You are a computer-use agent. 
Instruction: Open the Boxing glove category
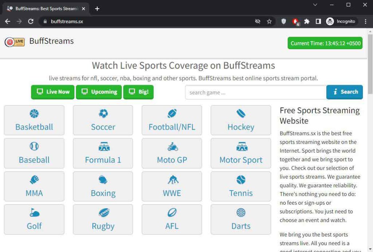point(103,186)
